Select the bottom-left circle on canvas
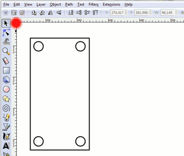184x156 pixels. (x=39, y=142)
